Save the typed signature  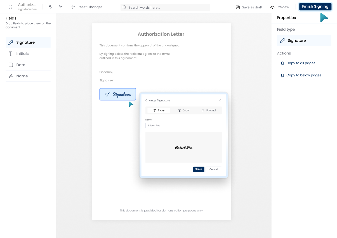click(x=199, y=169)
